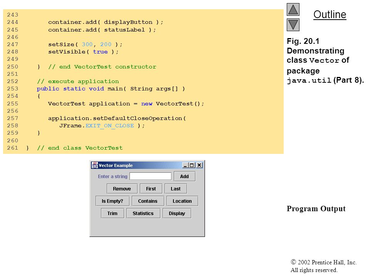The height and width of the screenshot is (277, 370).
Task: Click '// end class VectorTest' comment
Action: tap(80, 148)
